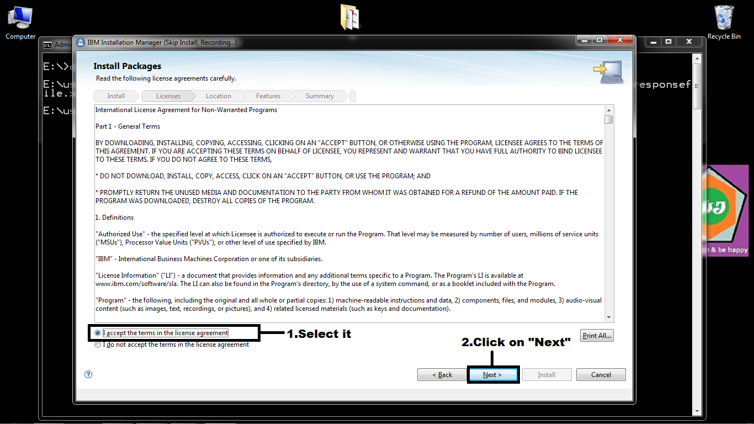Cancel the installation wizard
Viewport: 754px width, 424px height.
pos(601,374)
